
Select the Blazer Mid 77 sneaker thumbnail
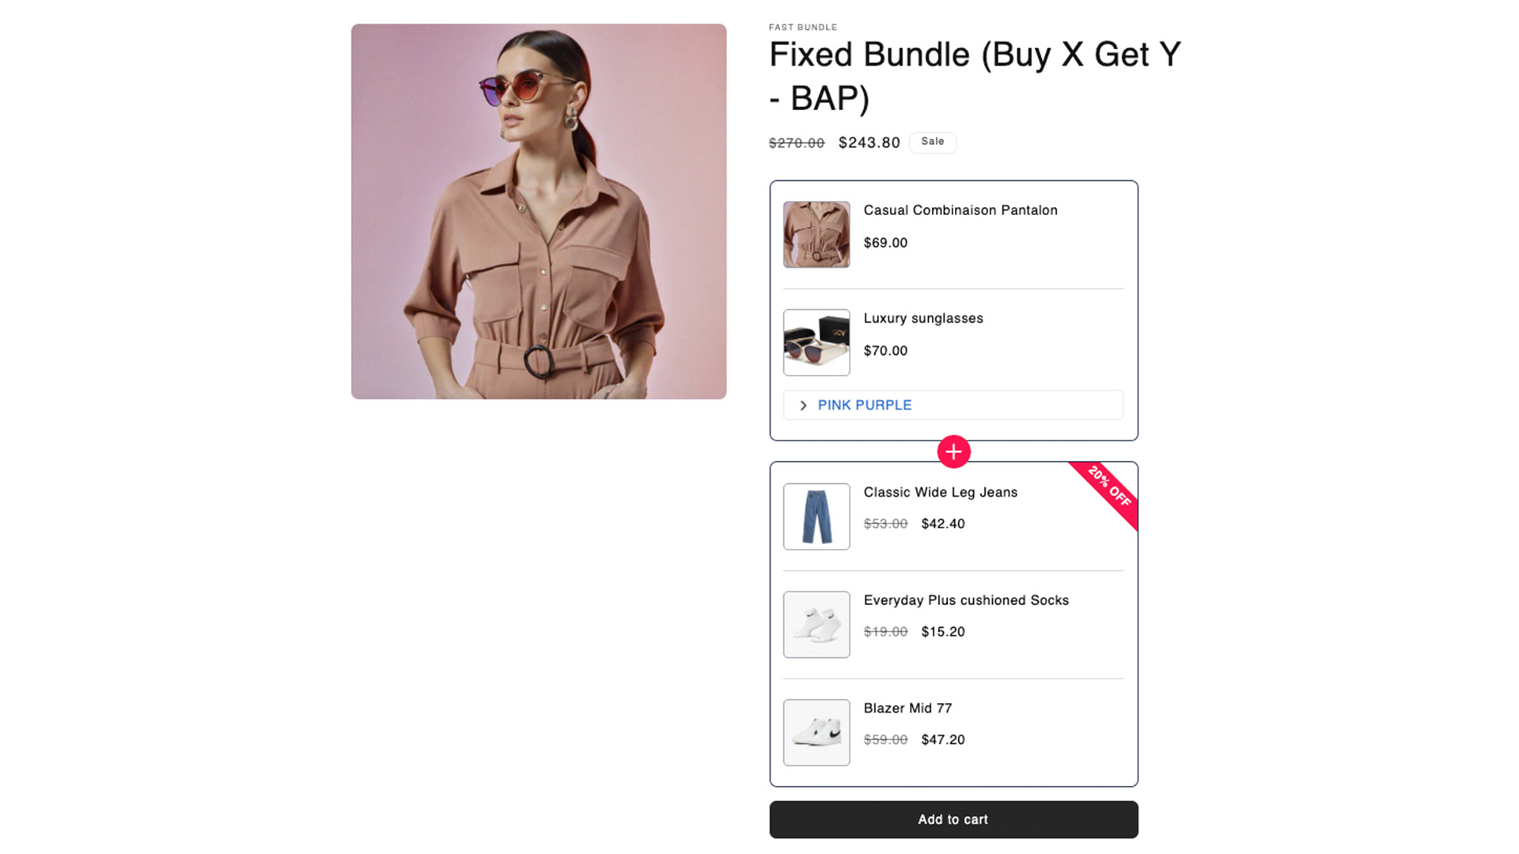click(816, 732)
